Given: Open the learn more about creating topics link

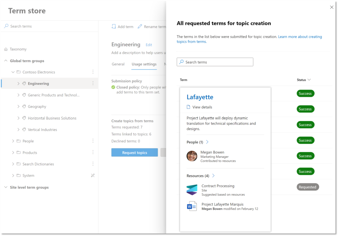Looking at the screenshot, I should pyautogui.click(x=300, y=37).
